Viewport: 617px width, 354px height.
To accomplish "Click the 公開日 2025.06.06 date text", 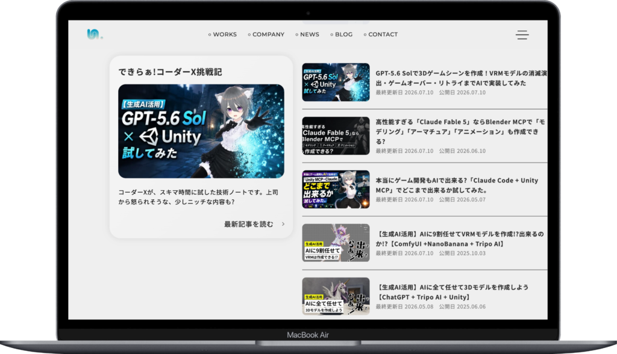I will coord(462,307).
